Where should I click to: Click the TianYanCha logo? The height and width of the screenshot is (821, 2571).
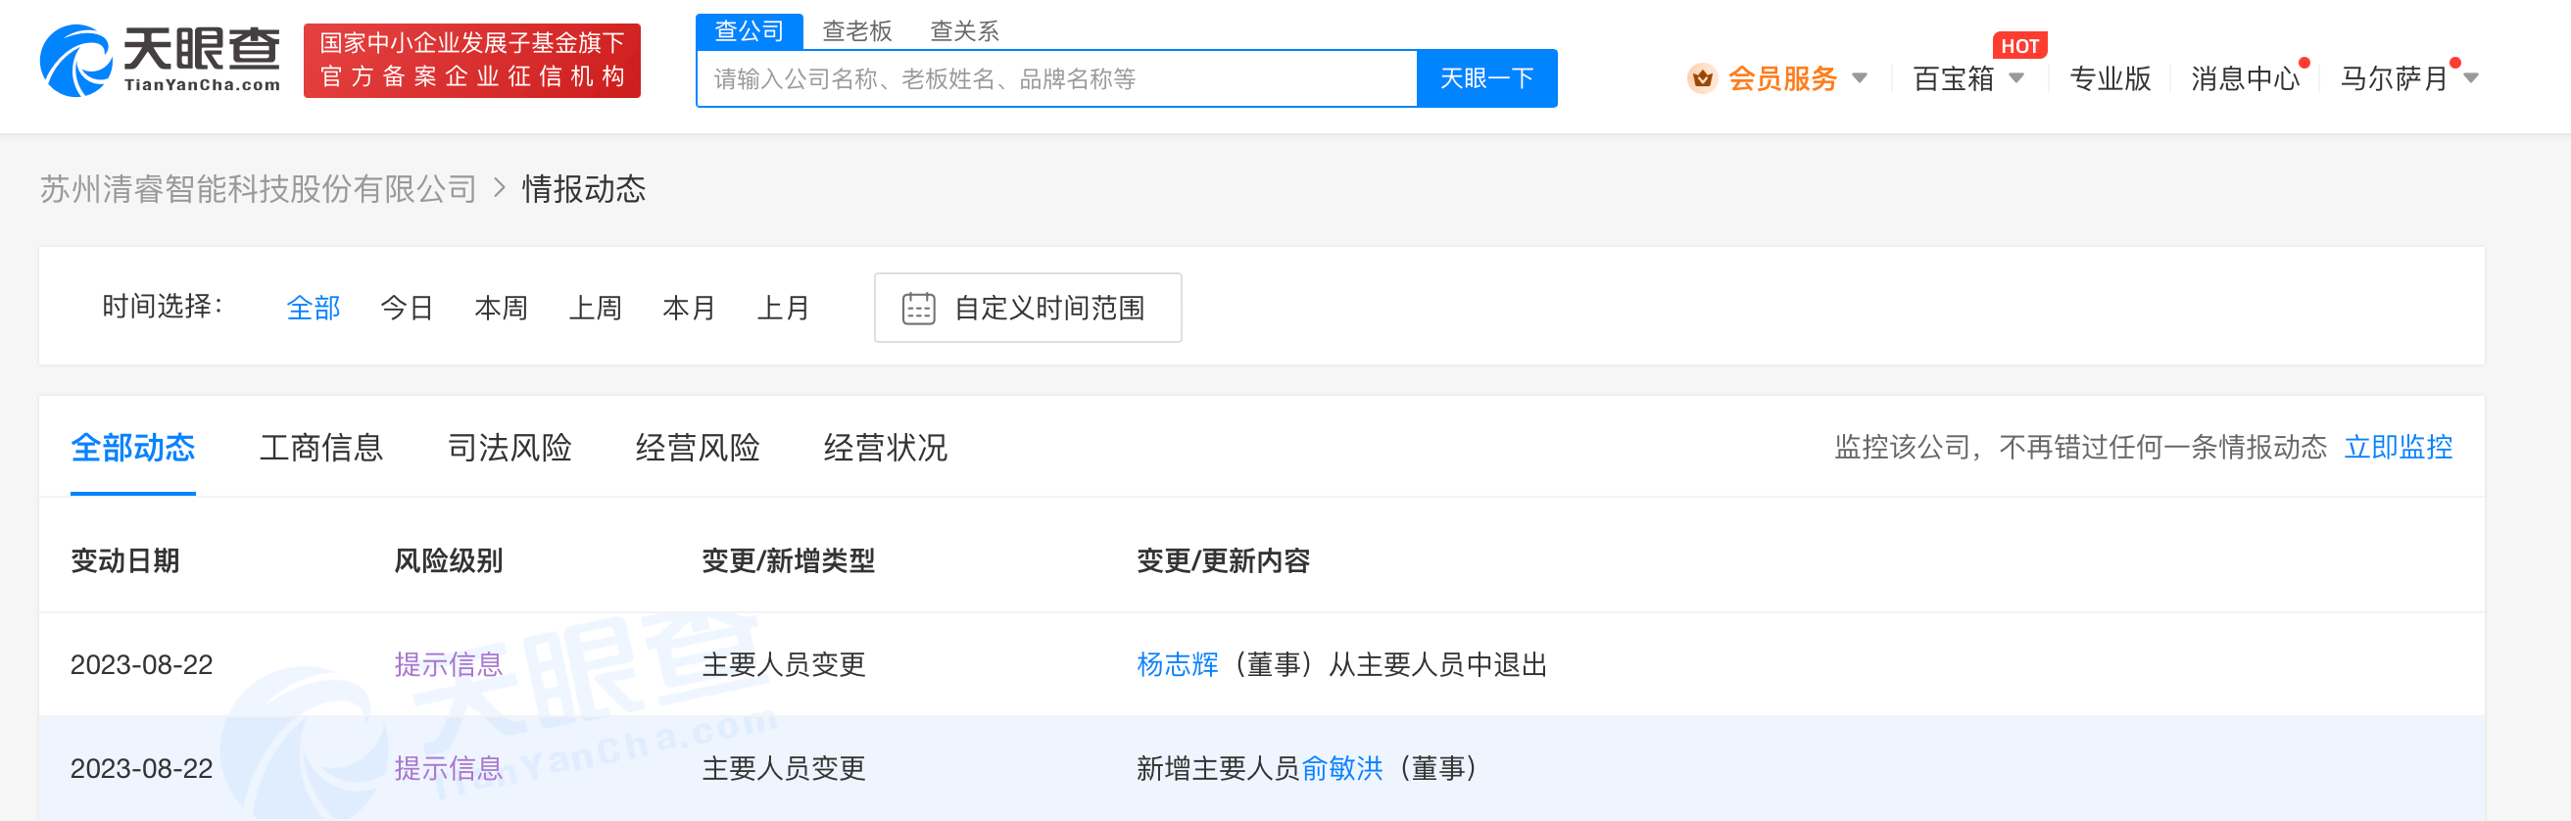pos(160,61)
